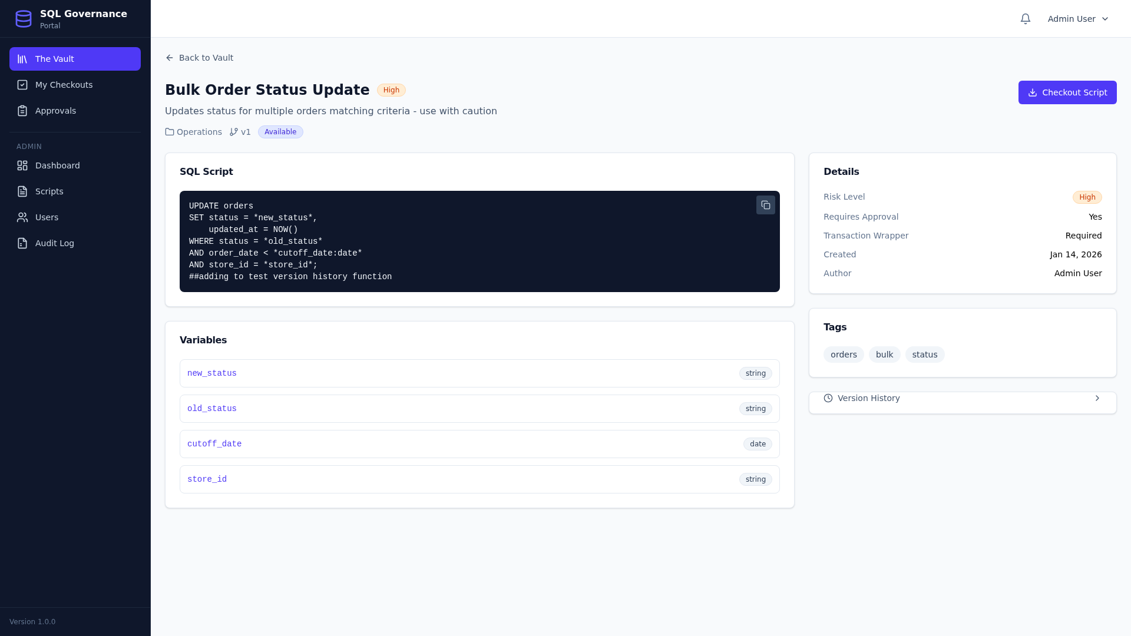This screenshot has width=1131, height=636.
Task: Navigate to Scripts admin page
Action: coord(49,191)
